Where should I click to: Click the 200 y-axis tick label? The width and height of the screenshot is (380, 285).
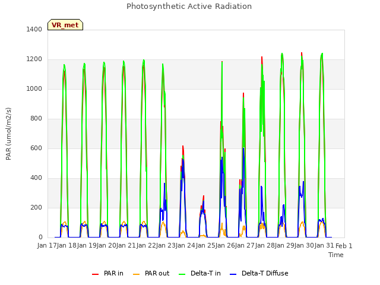tap(36, 207)
